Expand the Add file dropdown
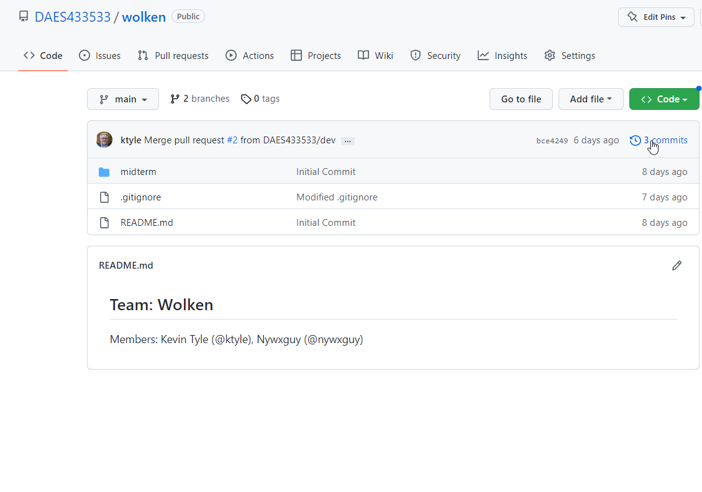Image resolution: width=702 pixels, height=492 pixels. tap(591, 99)
